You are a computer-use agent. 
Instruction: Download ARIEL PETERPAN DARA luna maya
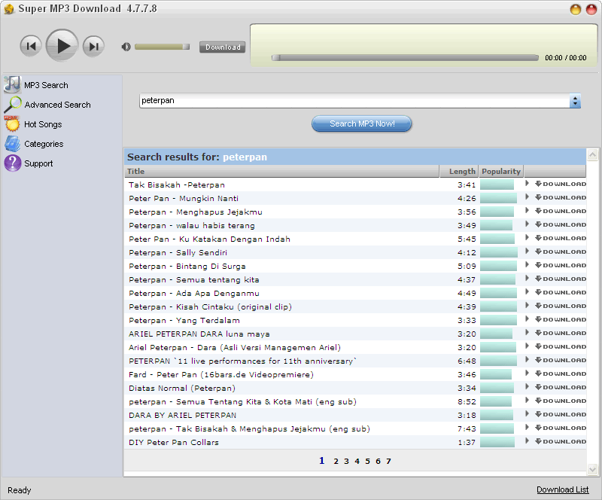coord(561,333)
